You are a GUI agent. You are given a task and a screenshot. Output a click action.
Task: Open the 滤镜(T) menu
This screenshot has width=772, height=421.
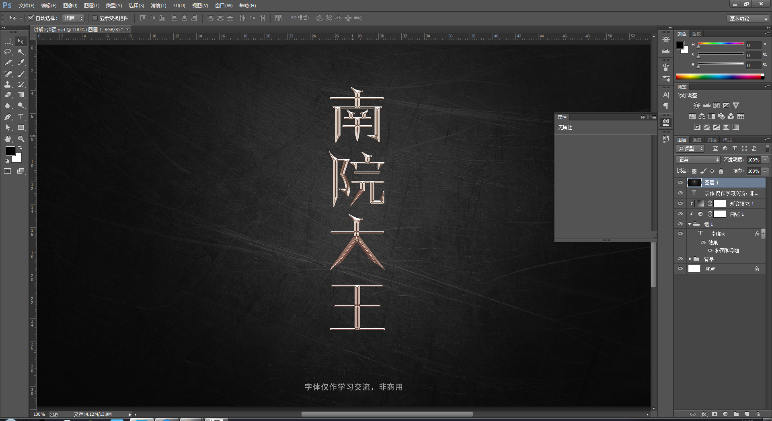[x=158, y=6]
